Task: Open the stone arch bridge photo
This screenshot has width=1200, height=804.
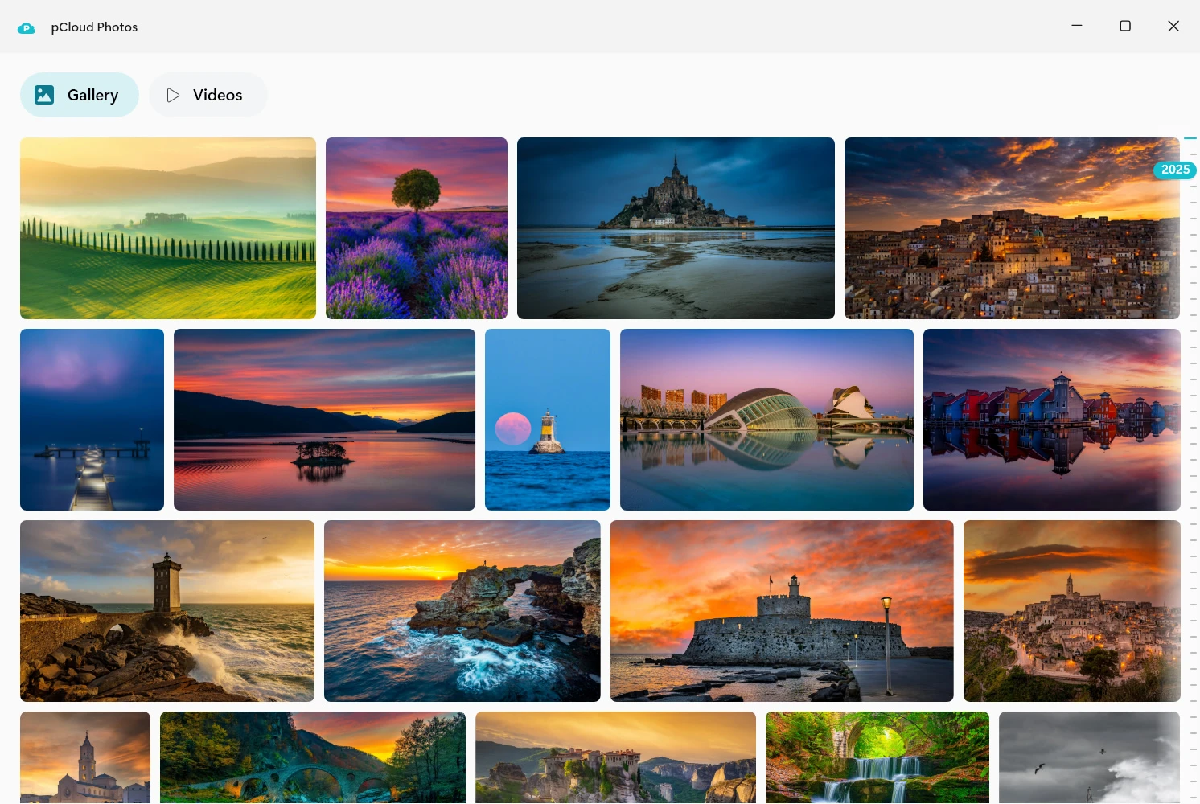Action: (313, 757)
